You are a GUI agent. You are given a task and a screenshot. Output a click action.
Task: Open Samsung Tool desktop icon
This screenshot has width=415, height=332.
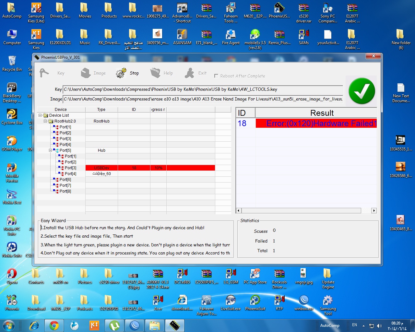[328, 305]
